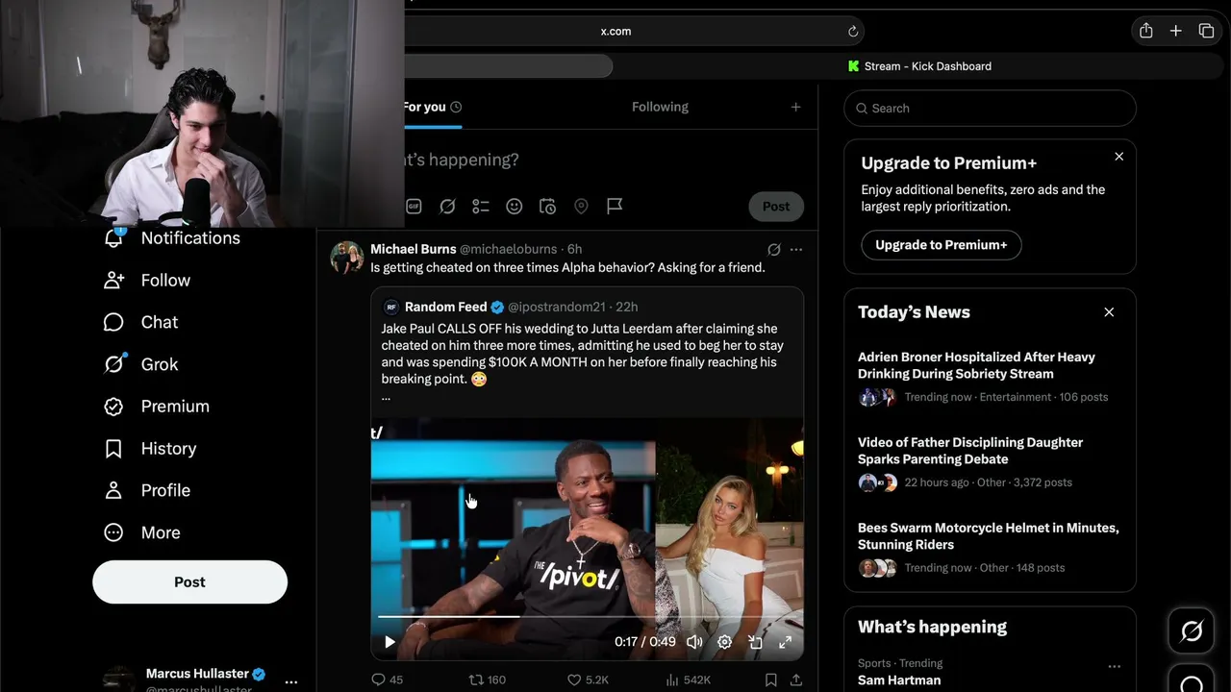Click the X Search box
The width and height of the screenshot is (1231, 692).
tap(990, 109)
